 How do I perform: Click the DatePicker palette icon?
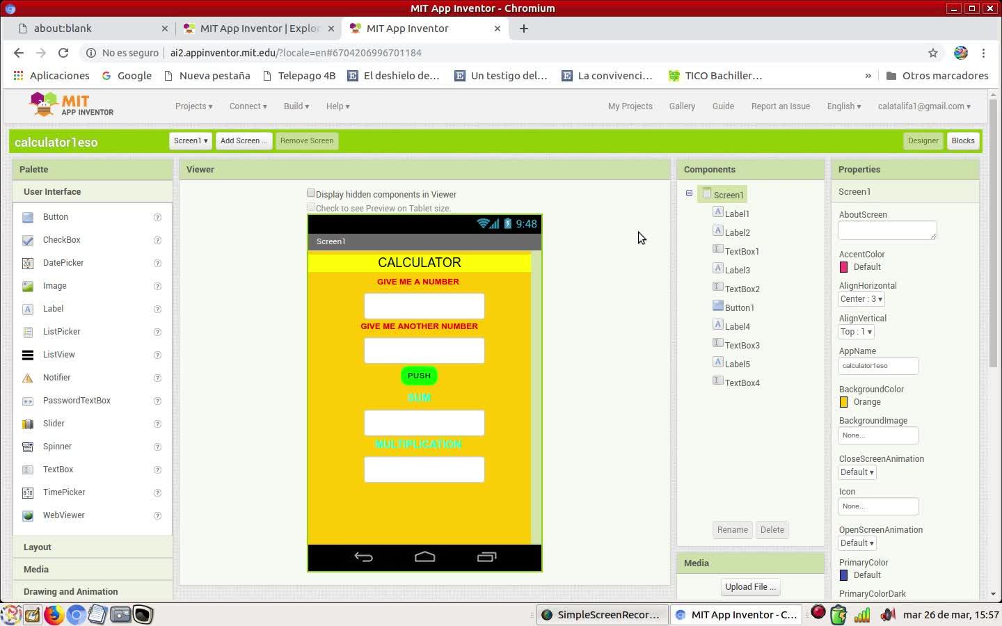28,263
